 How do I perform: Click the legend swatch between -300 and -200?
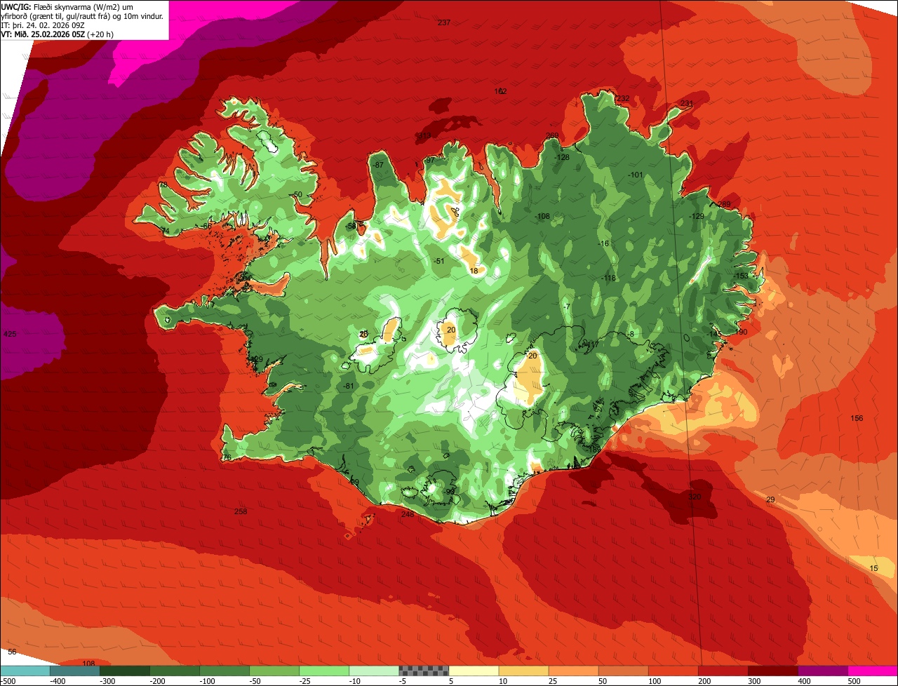coord(124,671)
